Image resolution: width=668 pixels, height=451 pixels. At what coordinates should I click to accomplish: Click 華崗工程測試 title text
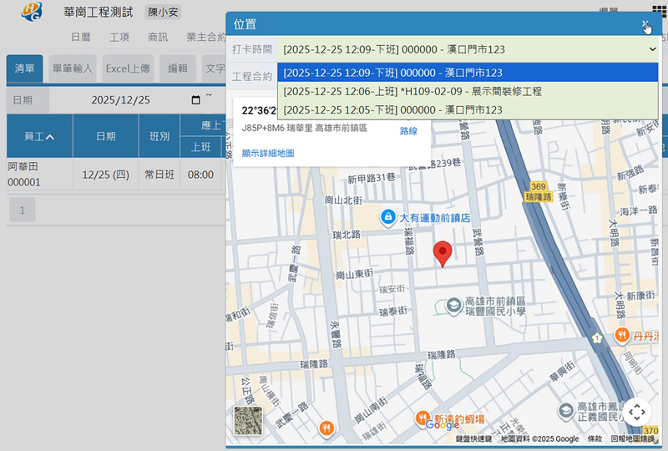(x=98, y=12)
